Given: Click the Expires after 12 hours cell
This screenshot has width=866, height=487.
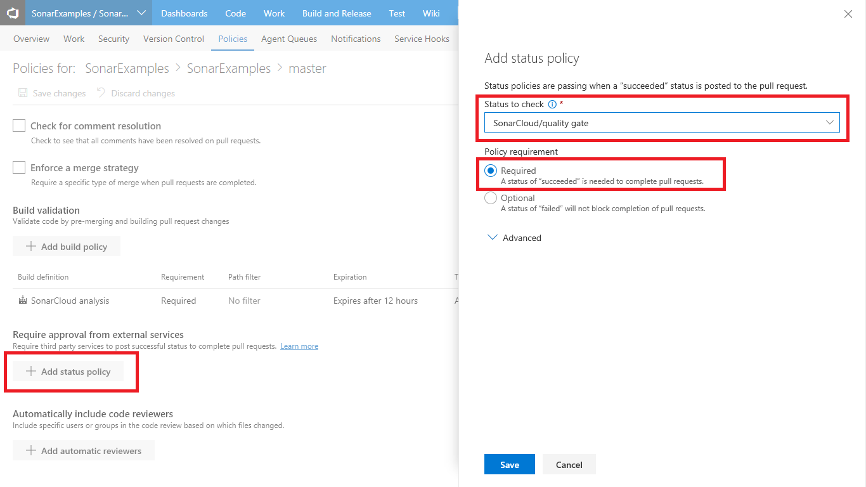Looking at the screenshot, I should pos(375,301).
